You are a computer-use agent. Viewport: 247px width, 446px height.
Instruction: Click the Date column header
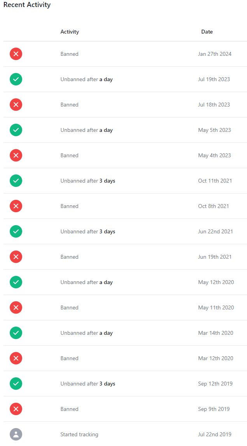click(207, 32)
